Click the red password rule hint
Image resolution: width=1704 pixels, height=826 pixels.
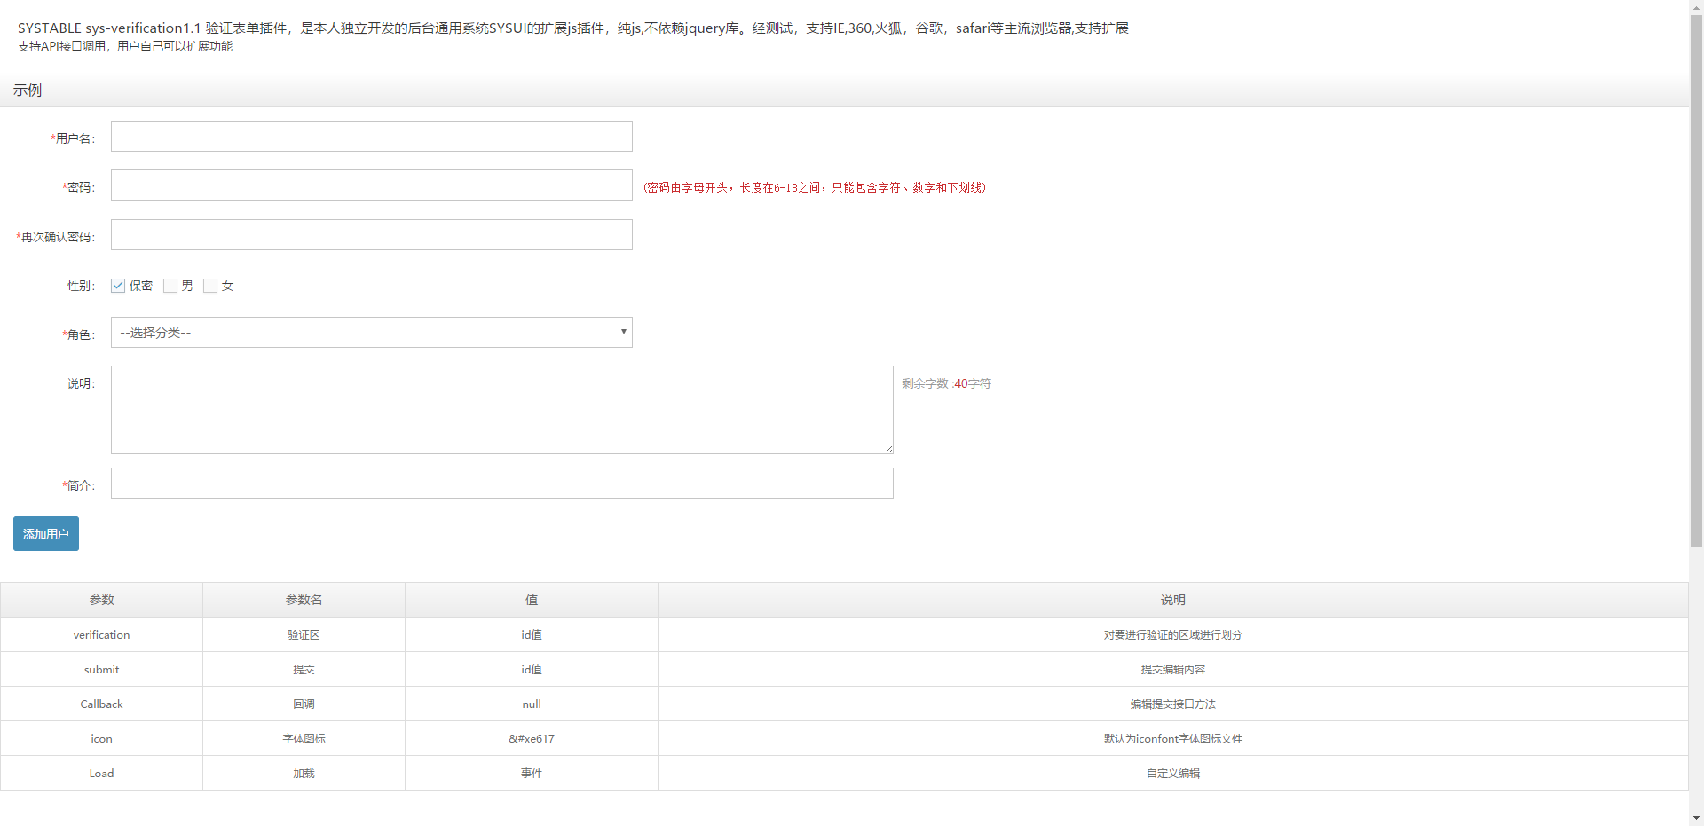coord(815,187)
